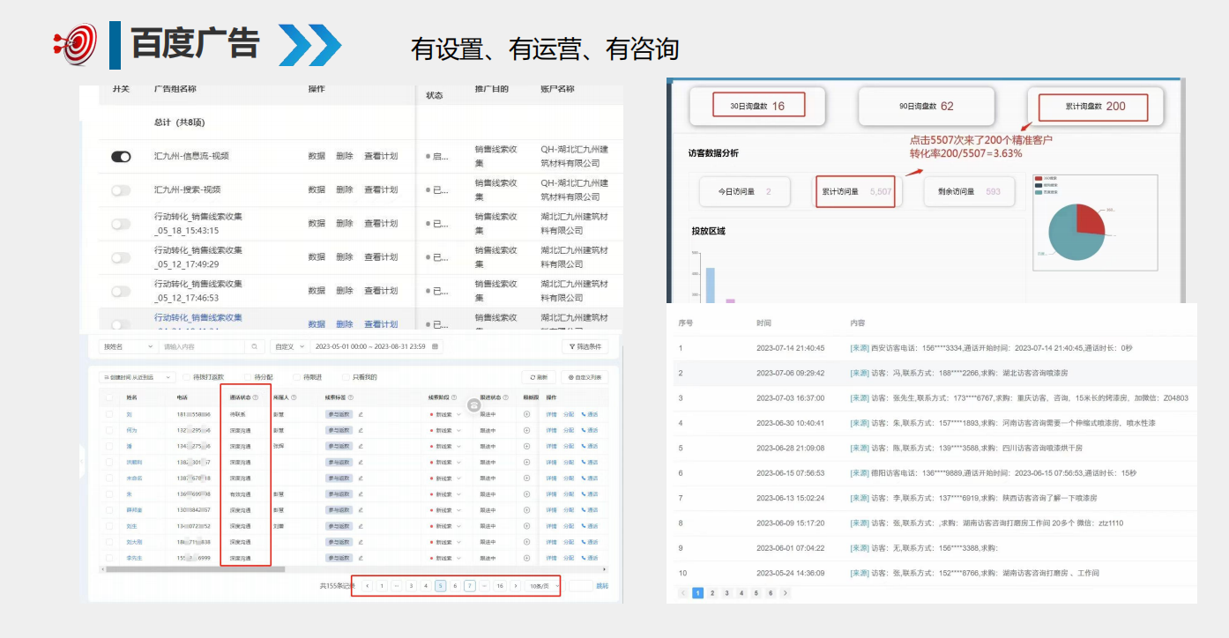Click the floating phone icon over the table
Viewport: 1229px width, 638px height.
click(x=474, y=405)
